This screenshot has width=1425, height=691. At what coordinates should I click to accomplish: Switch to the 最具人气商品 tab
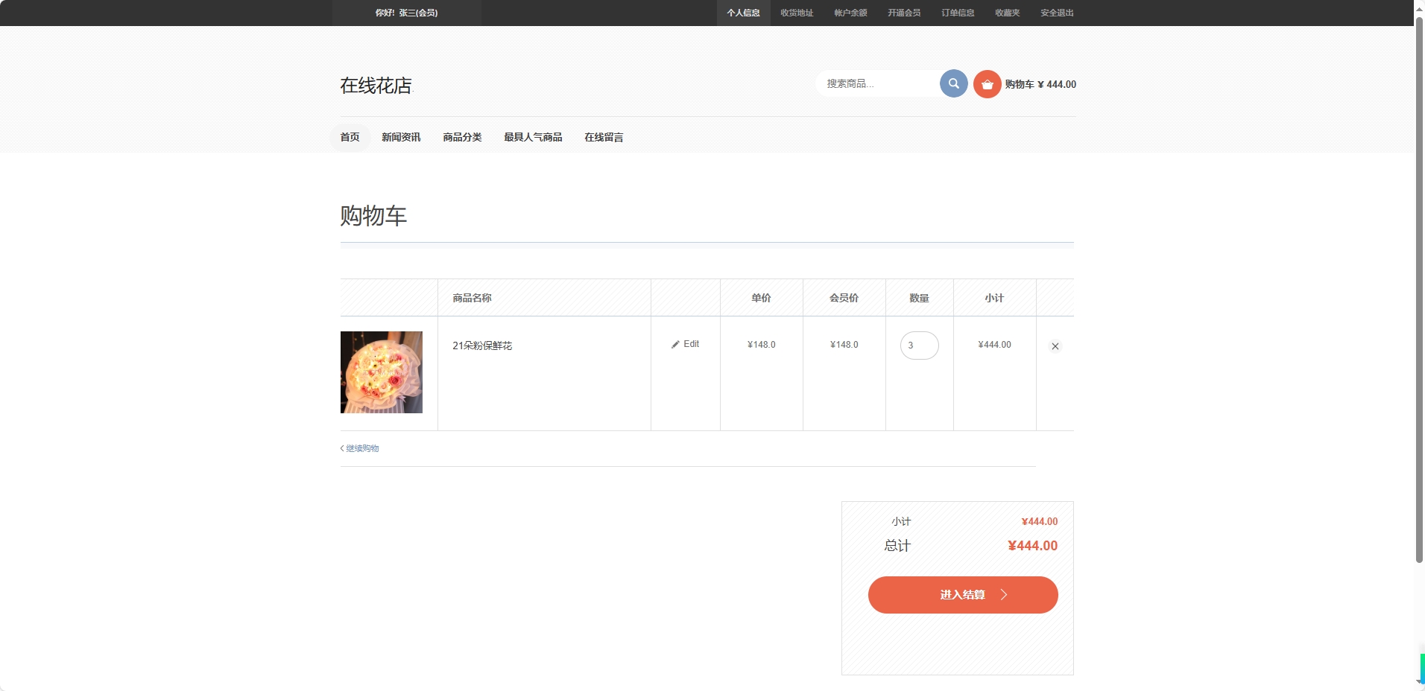532,137
